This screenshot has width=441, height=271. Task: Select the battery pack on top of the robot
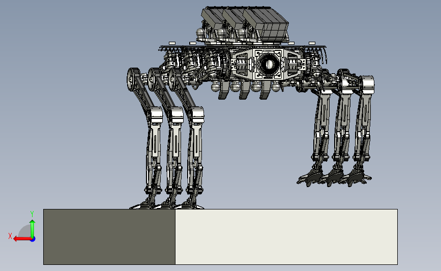point(245,24)
